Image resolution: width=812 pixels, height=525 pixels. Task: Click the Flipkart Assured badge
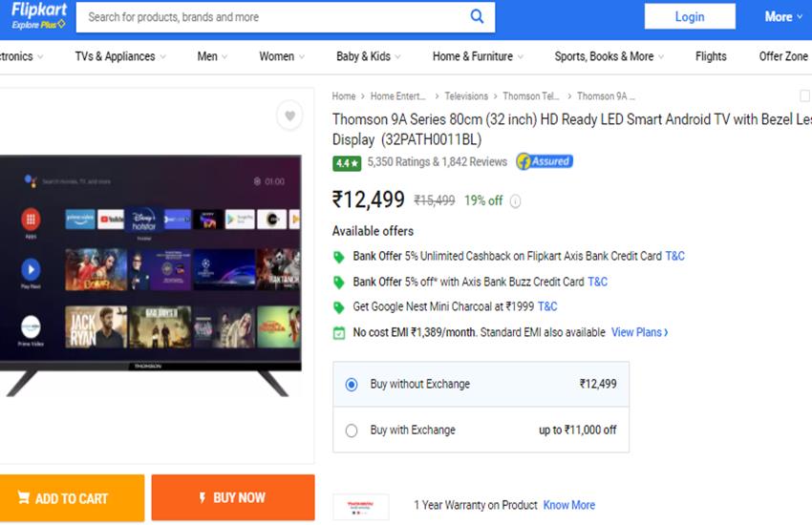545,161
